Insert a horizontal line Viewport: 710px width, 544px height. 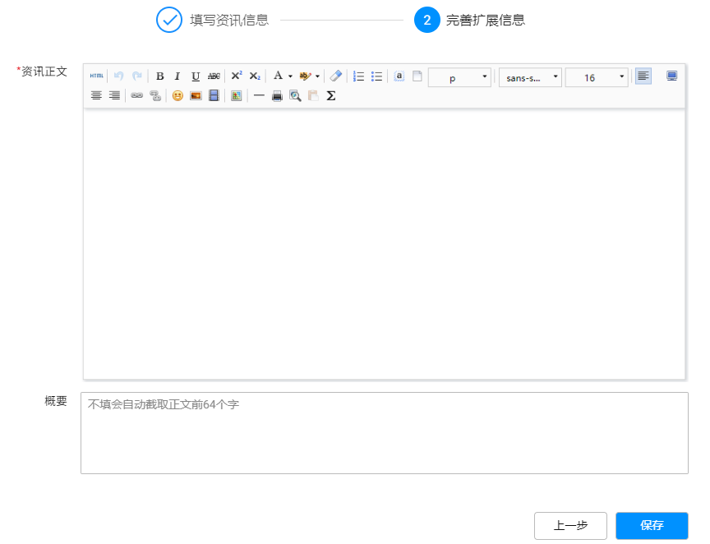(x=259, y=95)
